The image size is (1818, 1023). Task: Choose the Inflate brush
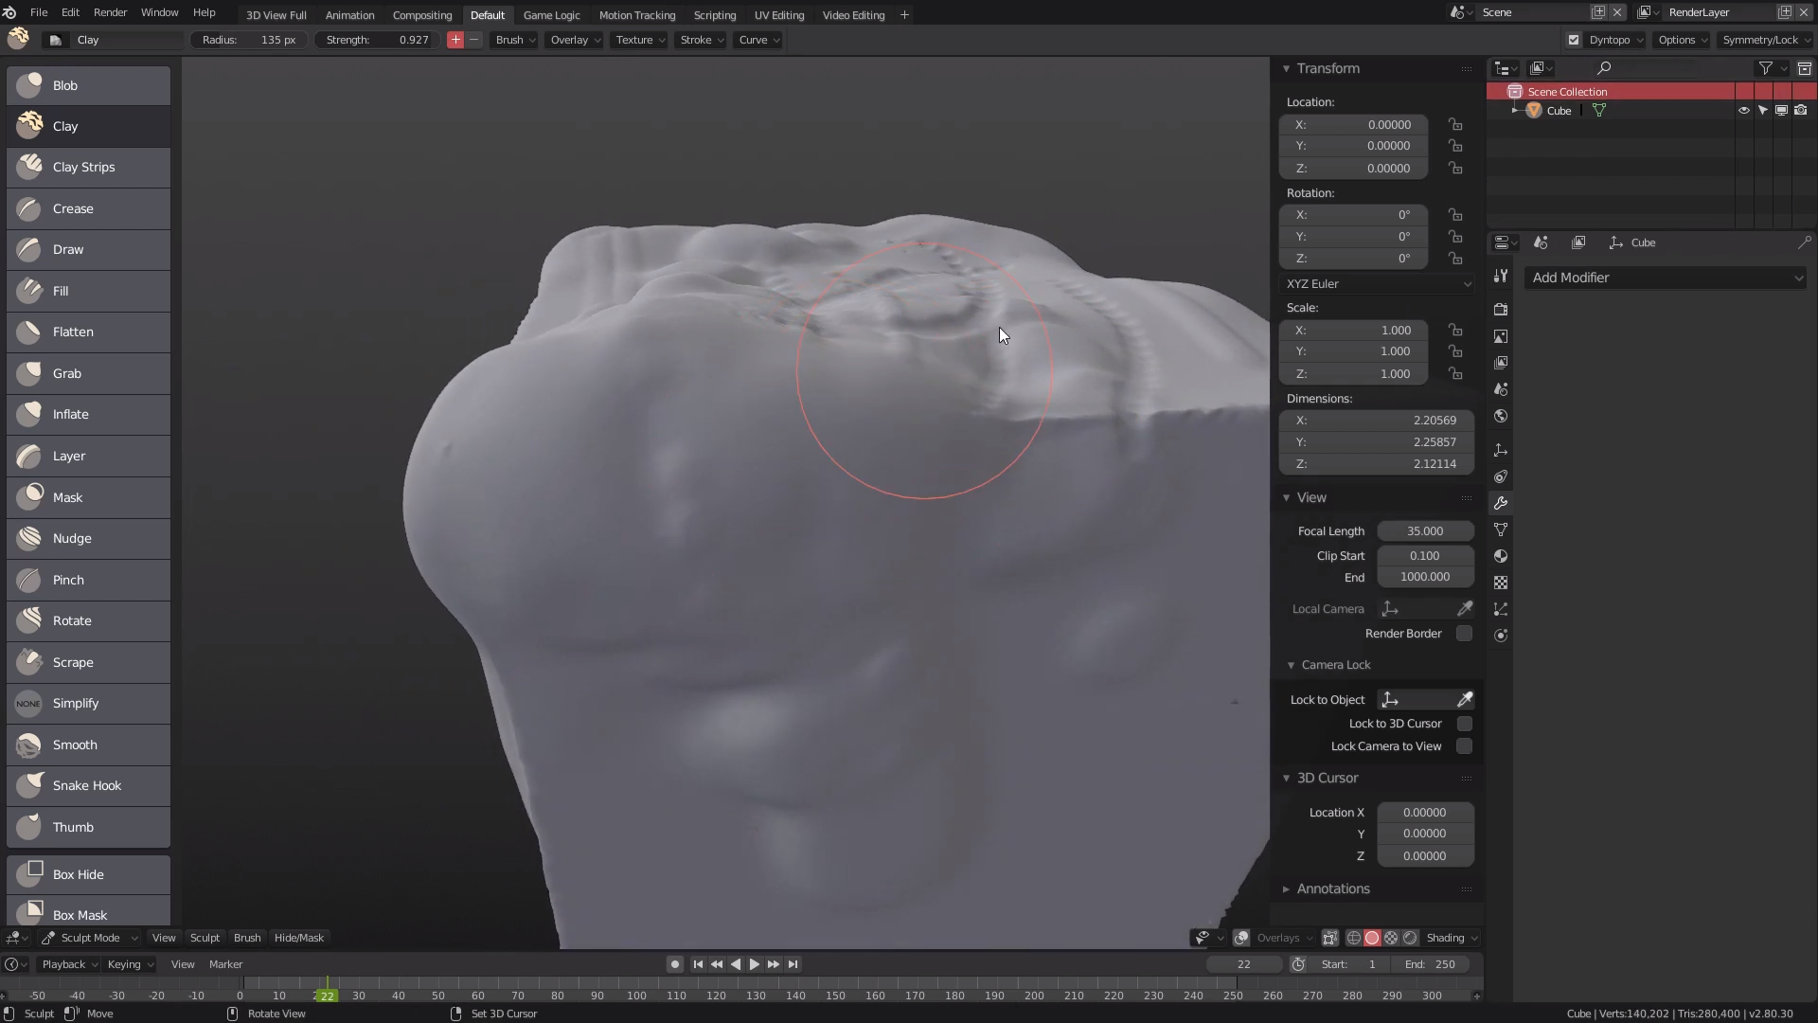tap(87, 414)
